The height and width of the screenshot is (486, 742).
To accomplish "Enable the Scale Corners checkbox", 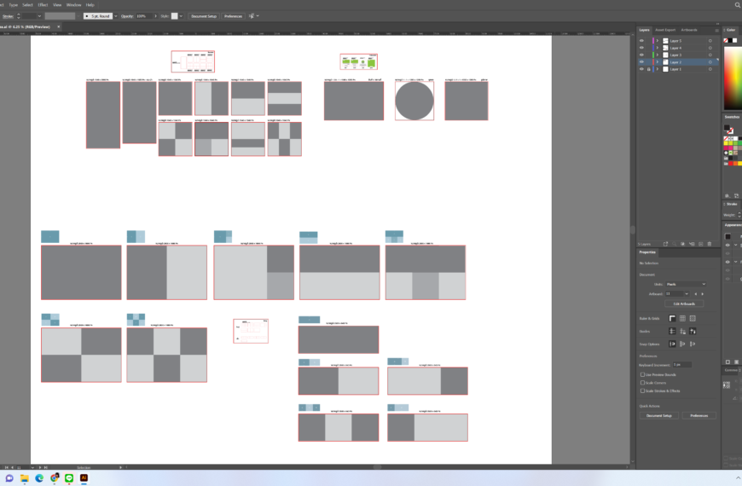I will pyautogui.click(x=642, y=382).
